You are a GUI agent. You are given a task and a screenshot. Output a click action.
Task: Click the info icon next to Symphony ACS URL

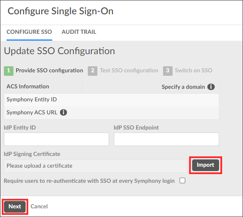[63, 112]
